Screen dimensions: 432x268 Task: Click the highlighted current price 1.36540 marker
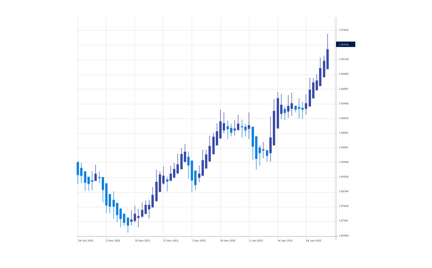[x=346, y=44]
